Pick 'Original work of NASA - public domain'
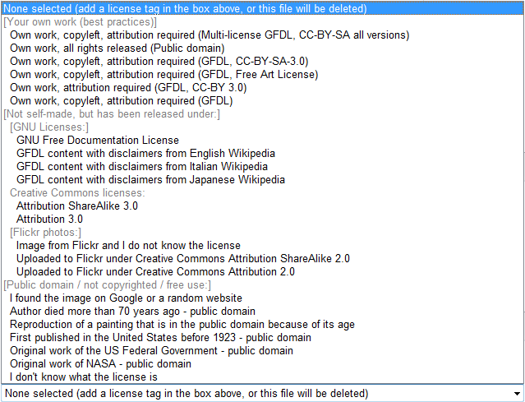This screenshot has height=402, width=525. pyautogui.click(x=100, y=364)
